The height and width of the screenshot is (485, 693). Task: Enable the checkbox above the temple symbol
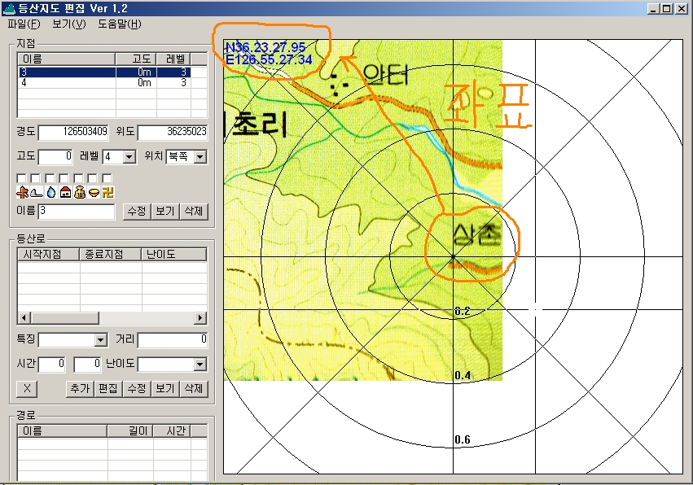pos(107,178)
